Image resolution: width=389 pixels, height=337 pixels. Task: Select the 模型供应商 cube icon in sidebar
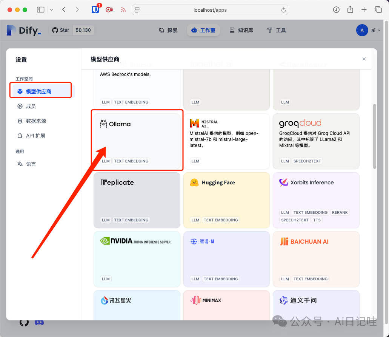(x=19, y=91)
